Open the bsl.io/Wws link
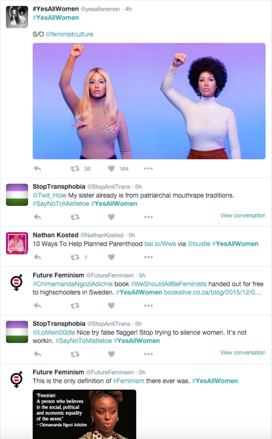272x439 pixels. (160, 244)
